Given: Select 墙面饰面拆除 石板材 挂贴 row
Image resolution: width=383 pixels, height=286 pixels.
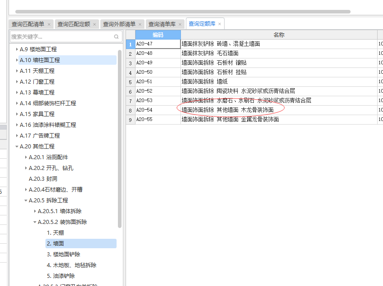Looking at the screenshot, I should [x=279, y=72].
